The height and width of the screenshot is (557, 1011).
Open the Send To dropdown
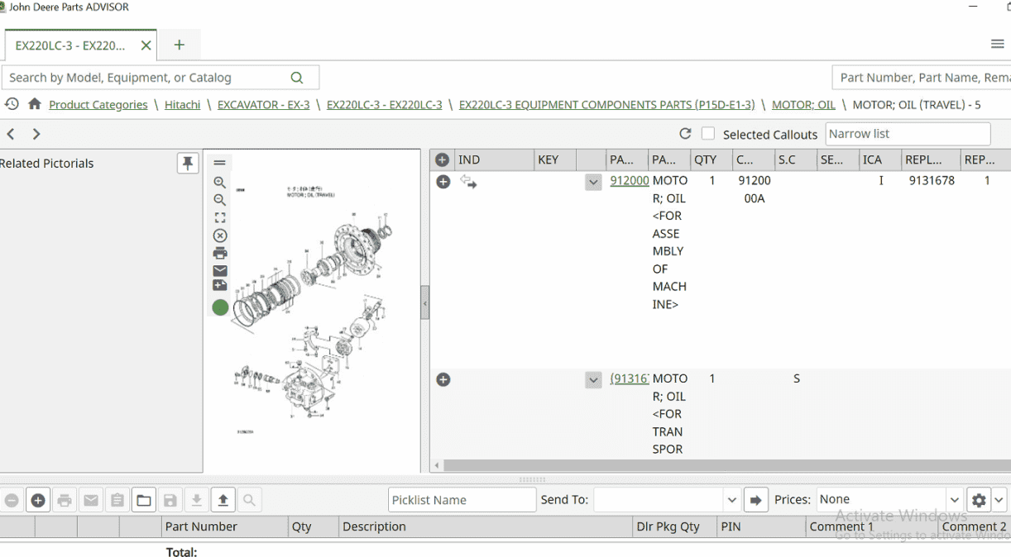coord(732,500)
